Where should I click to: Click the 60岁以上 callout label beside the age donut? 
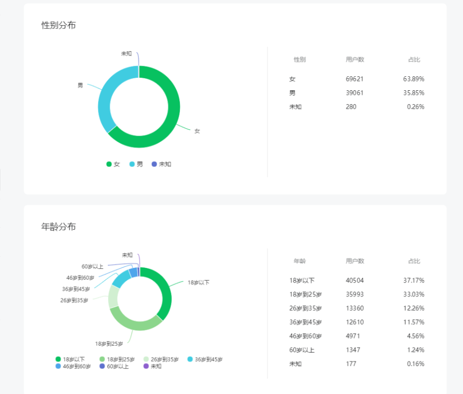pos(92,267)
